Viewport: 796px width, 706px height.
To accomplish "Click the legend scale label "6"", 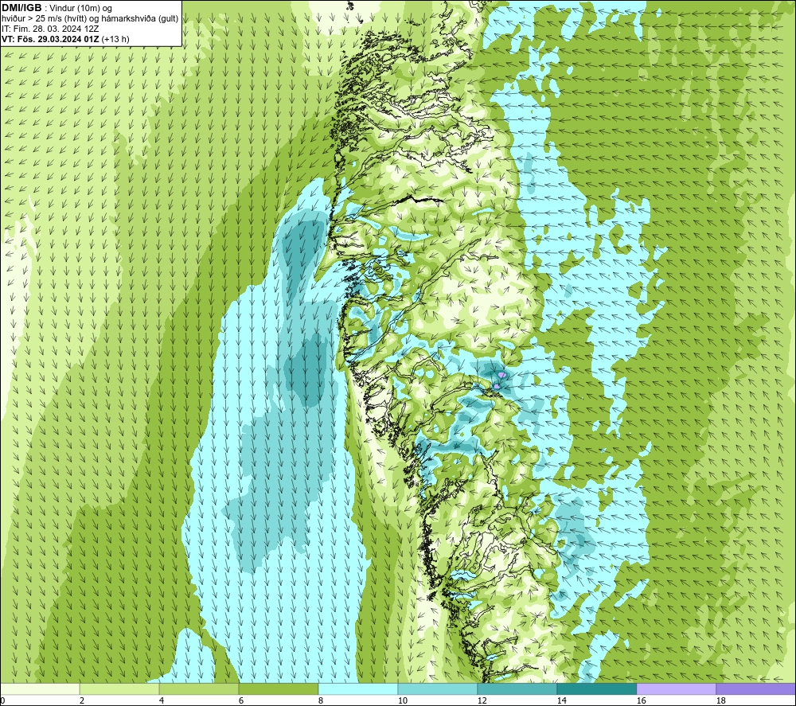I will pos(241,701).
